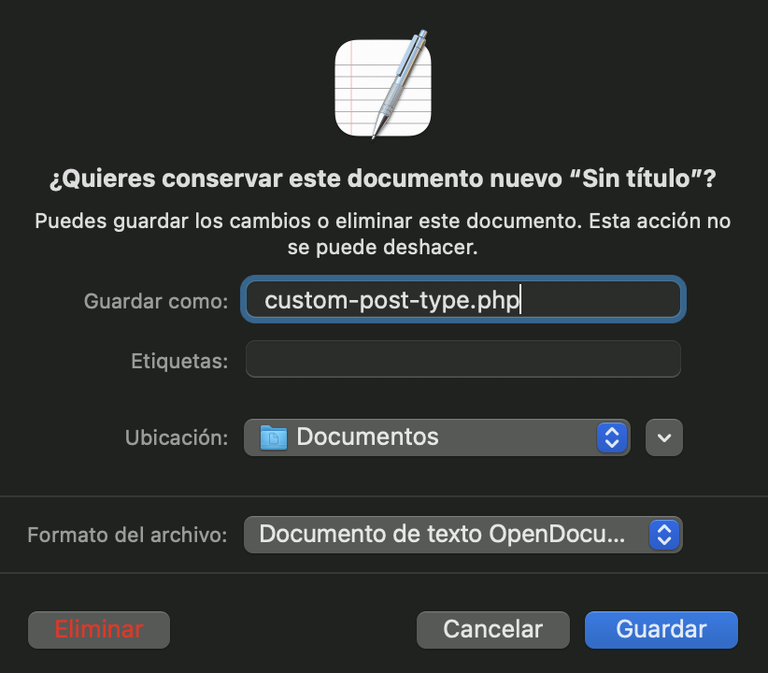Collapse options using the disclosure arrow
The width and height of the screenshot is (768, 673).
(x=663, y=437)
